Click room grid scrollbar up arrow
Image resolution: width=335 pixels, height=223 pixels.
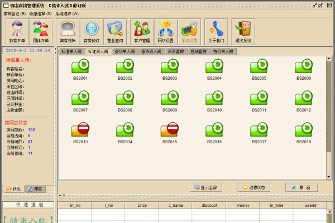[x=329, y=59]
